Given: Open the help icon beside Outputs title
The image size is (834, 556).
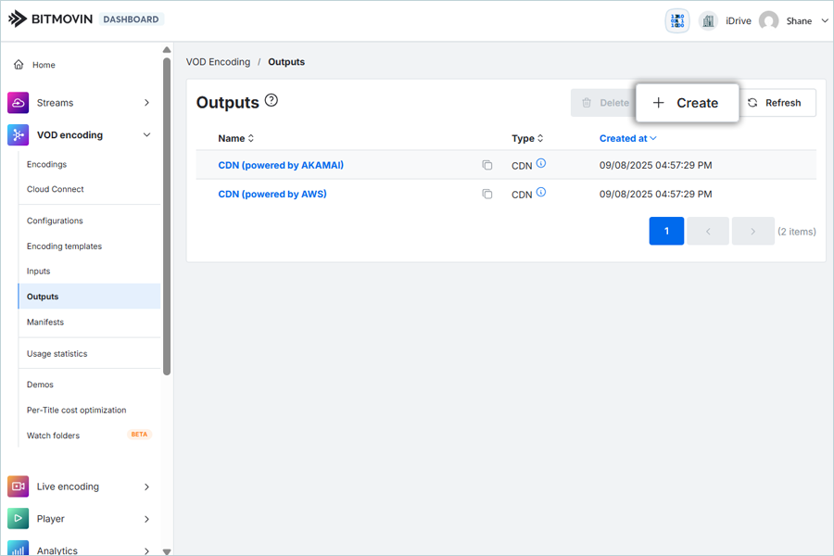Looking at the screenshot, I should [272, 101].
